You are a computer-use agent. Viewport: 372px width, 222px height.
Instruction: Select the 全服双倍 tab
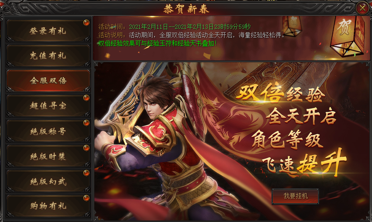click(x=48, y=80)
